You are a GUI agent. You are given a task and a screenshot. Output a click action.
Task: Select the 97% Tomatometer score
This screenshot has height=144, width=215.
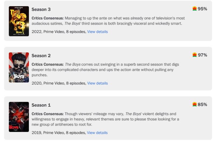coord(202,55)
